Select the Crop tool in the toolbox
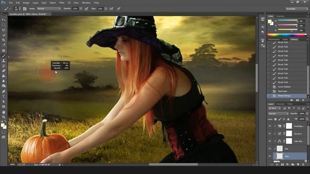The height and width of the screenshot is (174, 310). coord(3,40)
